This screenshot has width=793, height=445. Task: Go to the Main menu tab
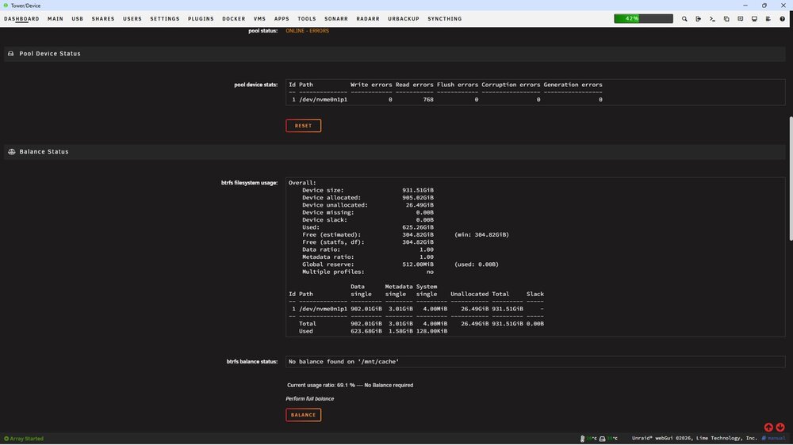point(56,19)
